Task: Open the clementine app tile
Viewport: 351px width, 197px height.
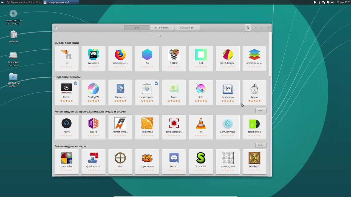Action: click(147, 127)
